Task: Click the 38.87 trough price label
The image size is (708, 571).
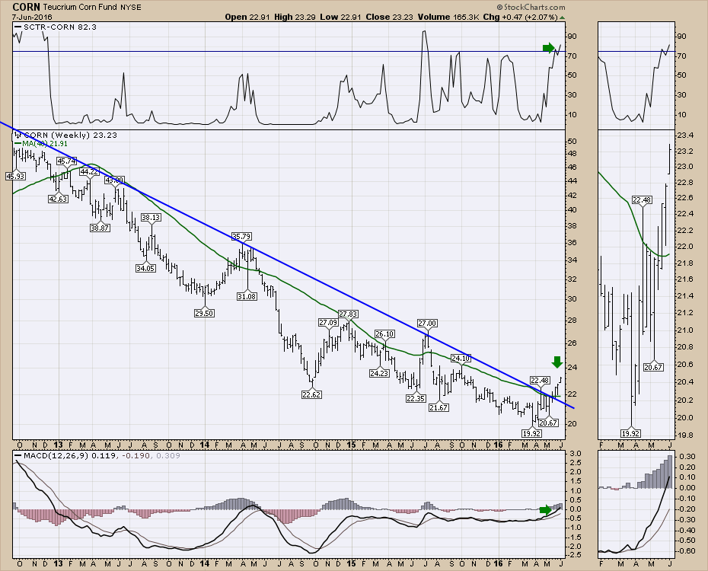Action: point(99,228)
